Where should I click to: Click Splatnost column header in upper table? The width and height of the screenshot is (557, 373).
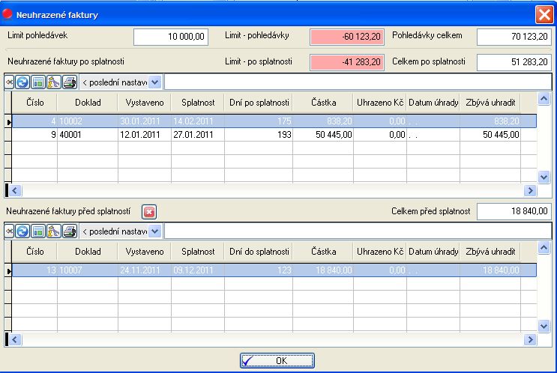pyautogui.click(x=198, y=103)
